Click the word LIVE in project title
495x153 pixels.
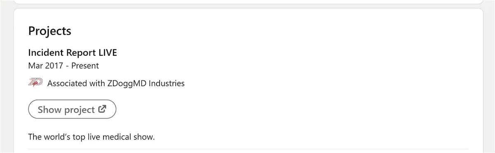point(107,53)
